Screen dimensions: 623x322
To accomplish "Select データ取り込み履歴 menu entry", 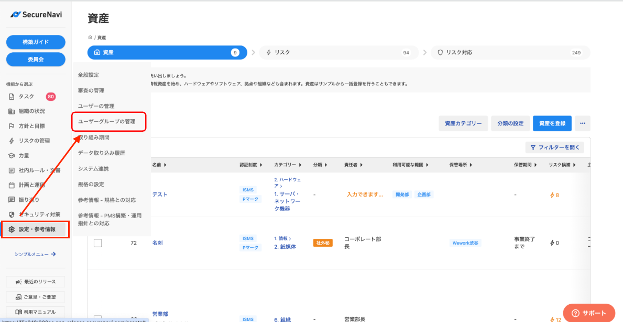I will point(102,153).
